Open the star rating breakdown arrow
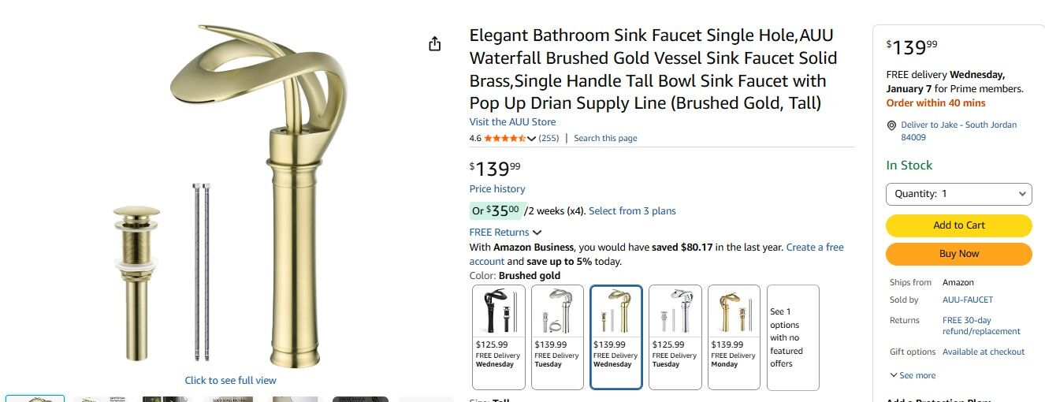Viewport: 1045px width, 402px height. point(531,139)
